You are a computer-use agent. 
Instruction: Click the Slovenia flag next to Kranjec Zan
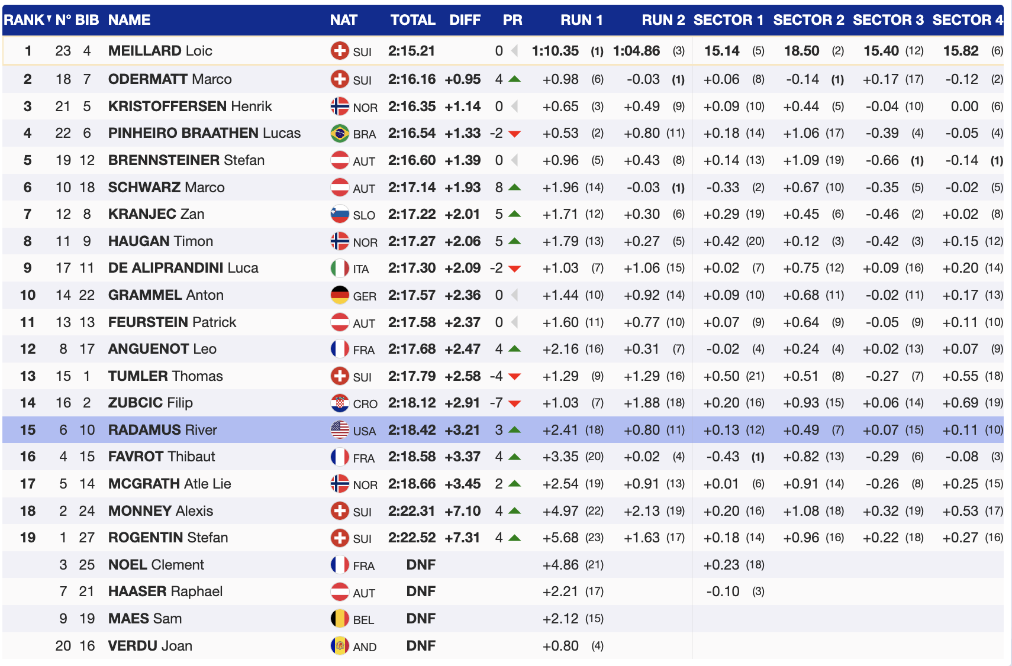point(339,214)
